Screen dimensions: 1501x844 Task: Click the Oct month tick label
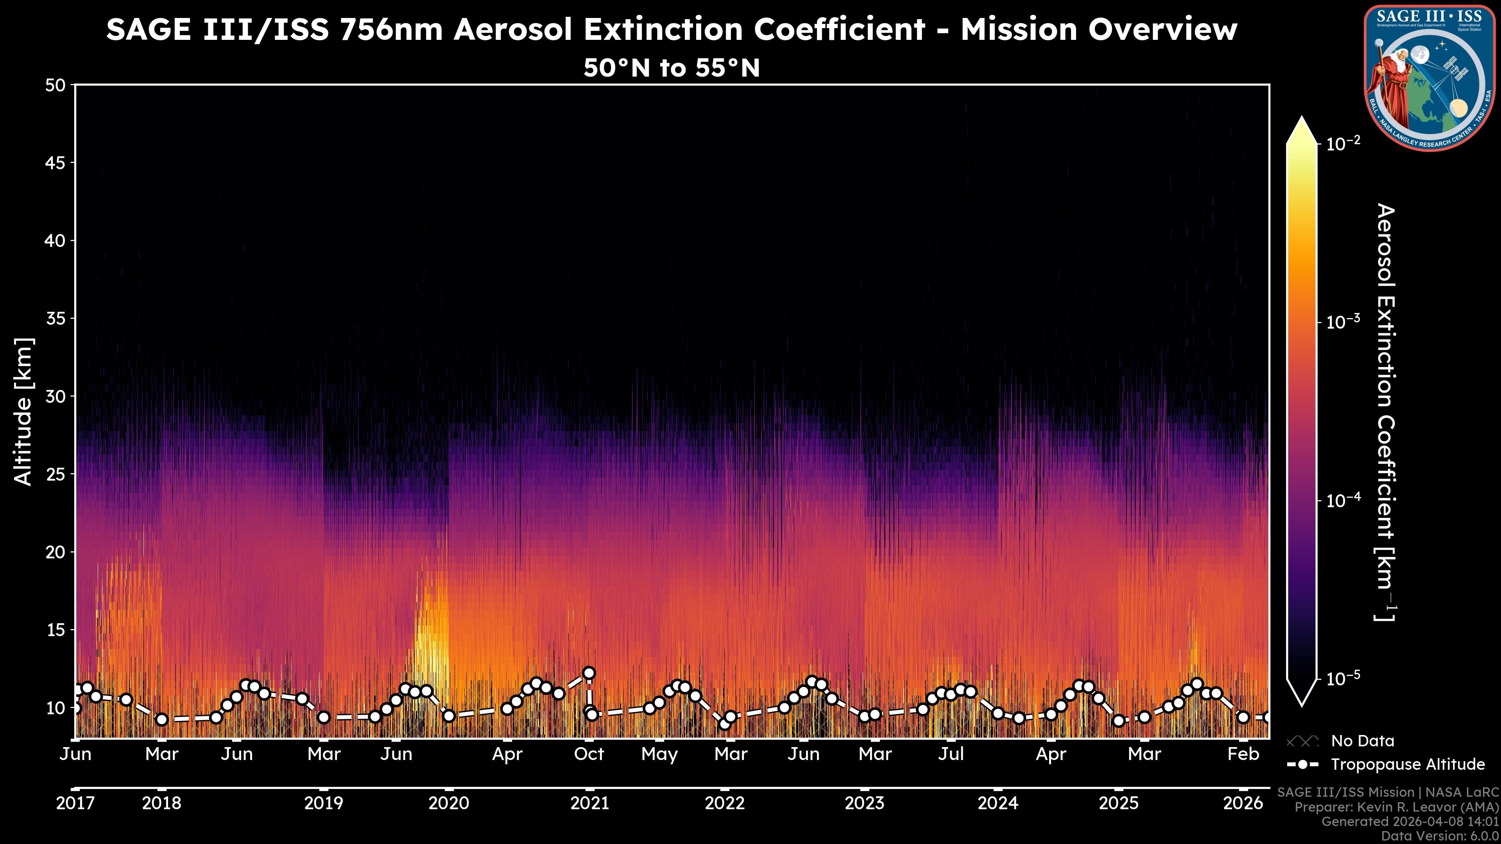(x=589, y=754)
